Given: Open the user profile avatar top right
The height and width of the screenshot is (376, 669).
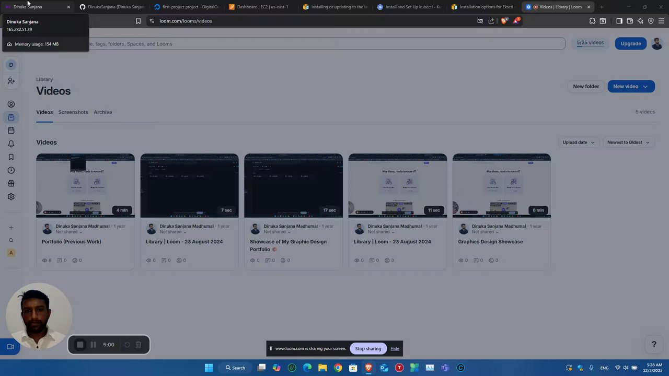Looking at the screenshot, I should coord(657,44).
